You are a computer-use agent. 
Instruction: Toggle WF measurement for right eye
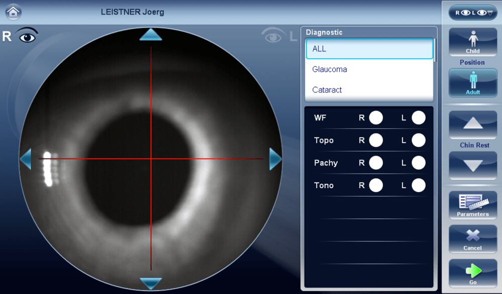tap(375, 118)
